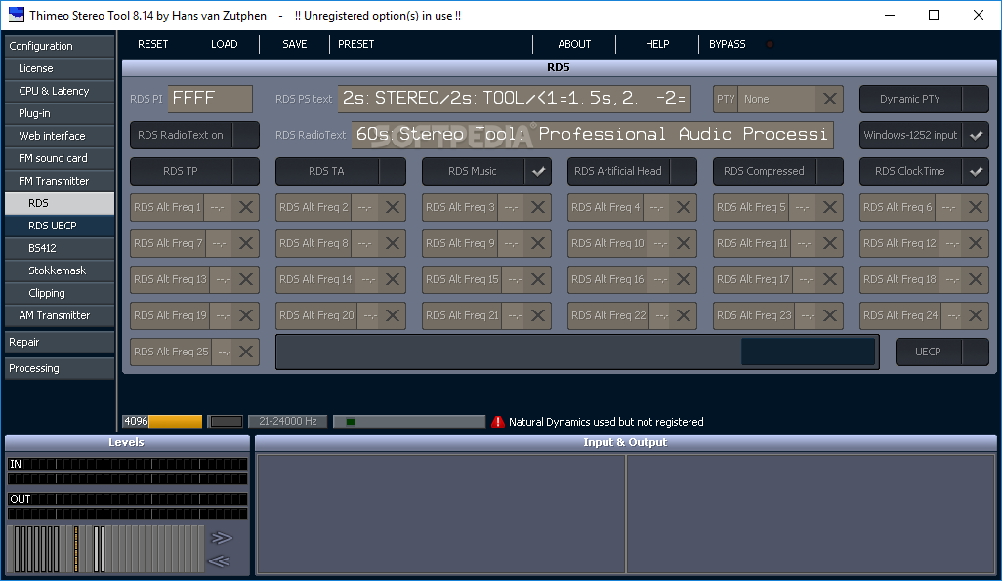
Task: Clear the RDS Alt Freq 12 X icon
Action: (x=976, y=243)
